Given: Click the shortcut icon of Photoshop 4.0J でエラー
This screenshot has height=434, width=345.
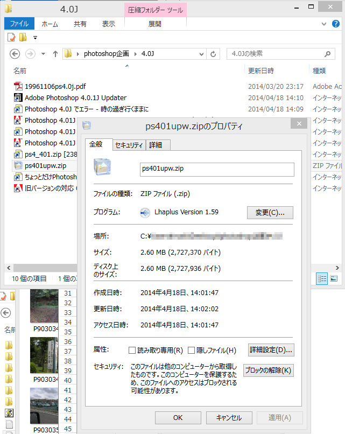Looking at the screenshot, I should (x=18, y=109).
